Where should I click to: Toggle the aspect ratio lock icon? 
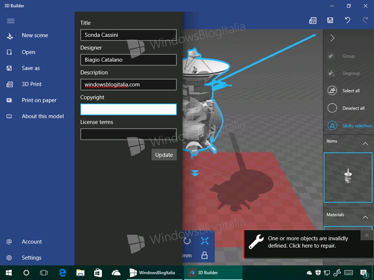click(x=205, y=255)
